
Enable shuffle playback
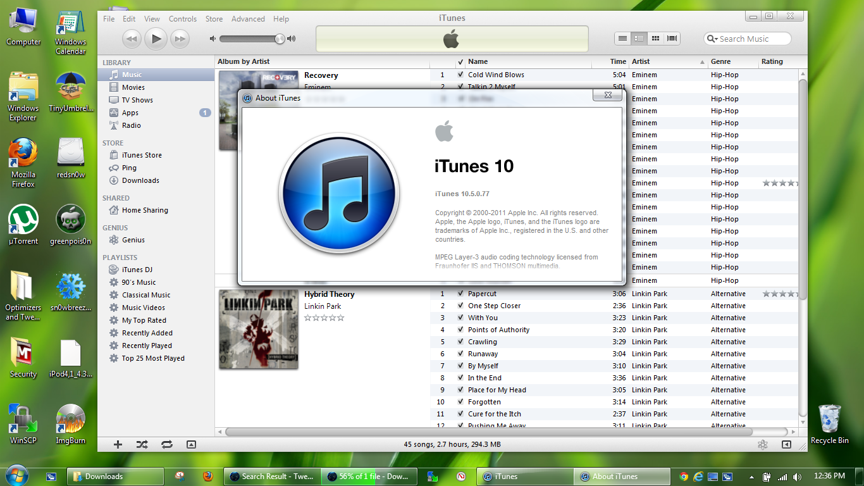tap(142, 444)
